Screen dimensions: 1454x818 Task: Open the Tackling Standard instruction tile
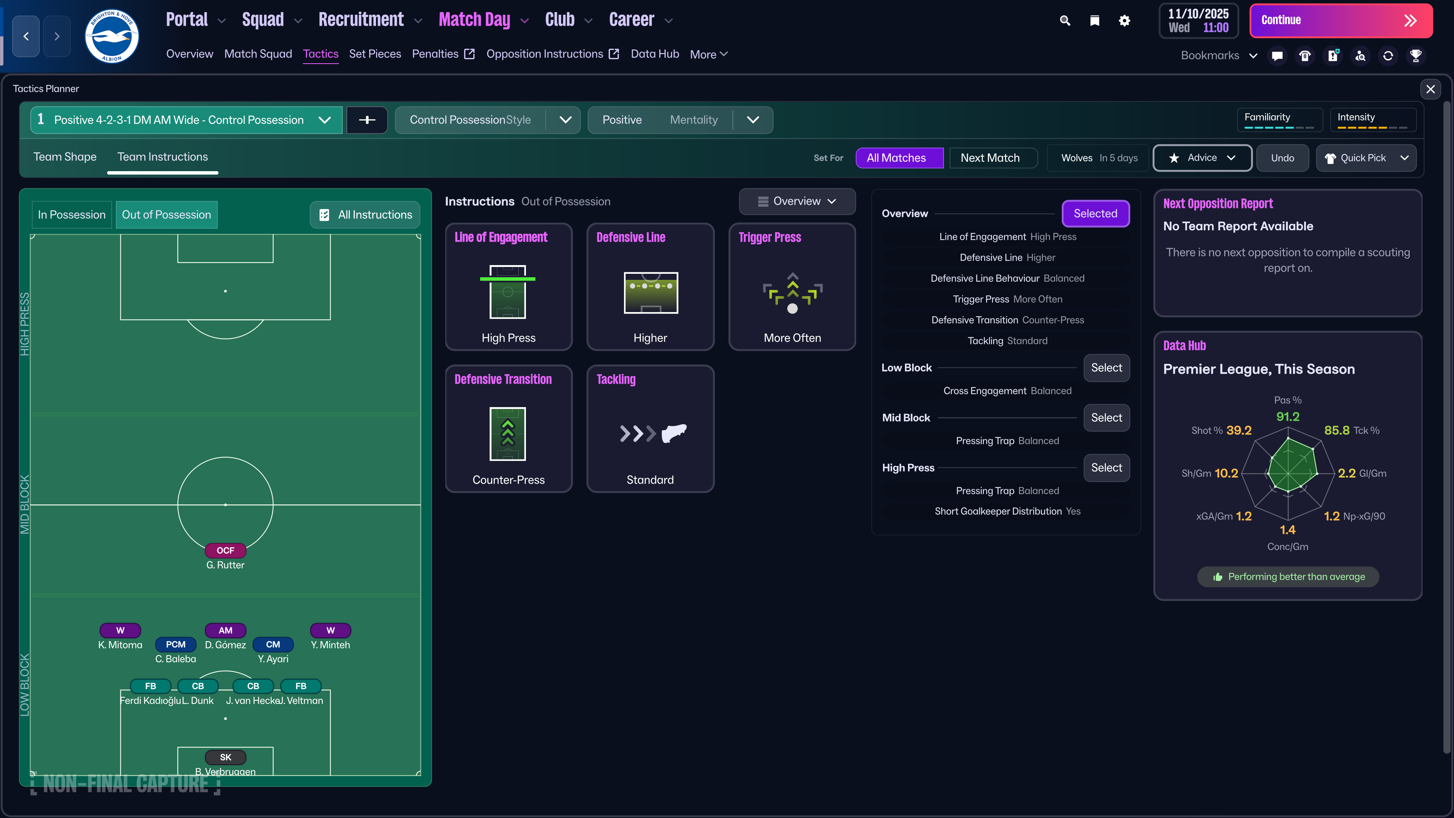point(650,429)
